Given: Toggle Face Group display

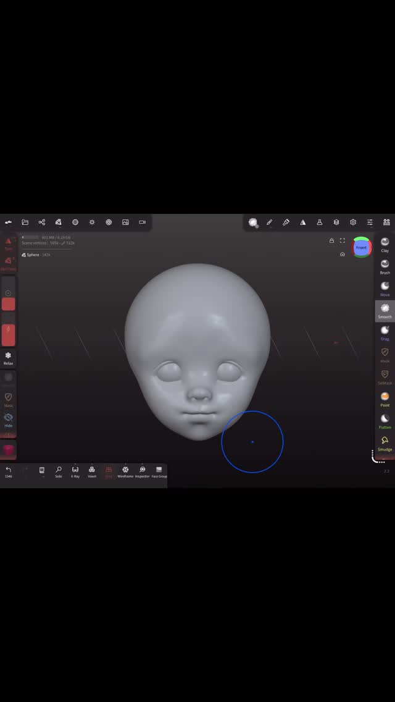Looking at the screenshot, I should tap(159, 472).
